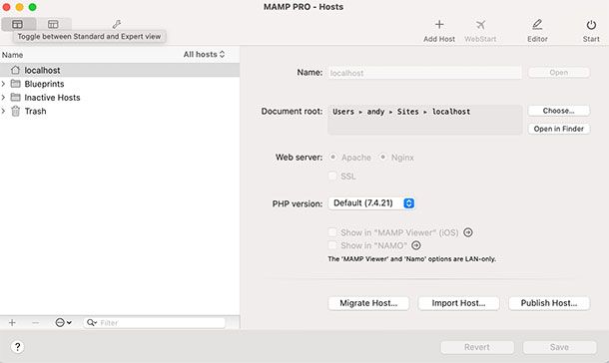609x363 pixels.
Task: Open the circled ellipsis action menu
Action: tap(63, 323)
